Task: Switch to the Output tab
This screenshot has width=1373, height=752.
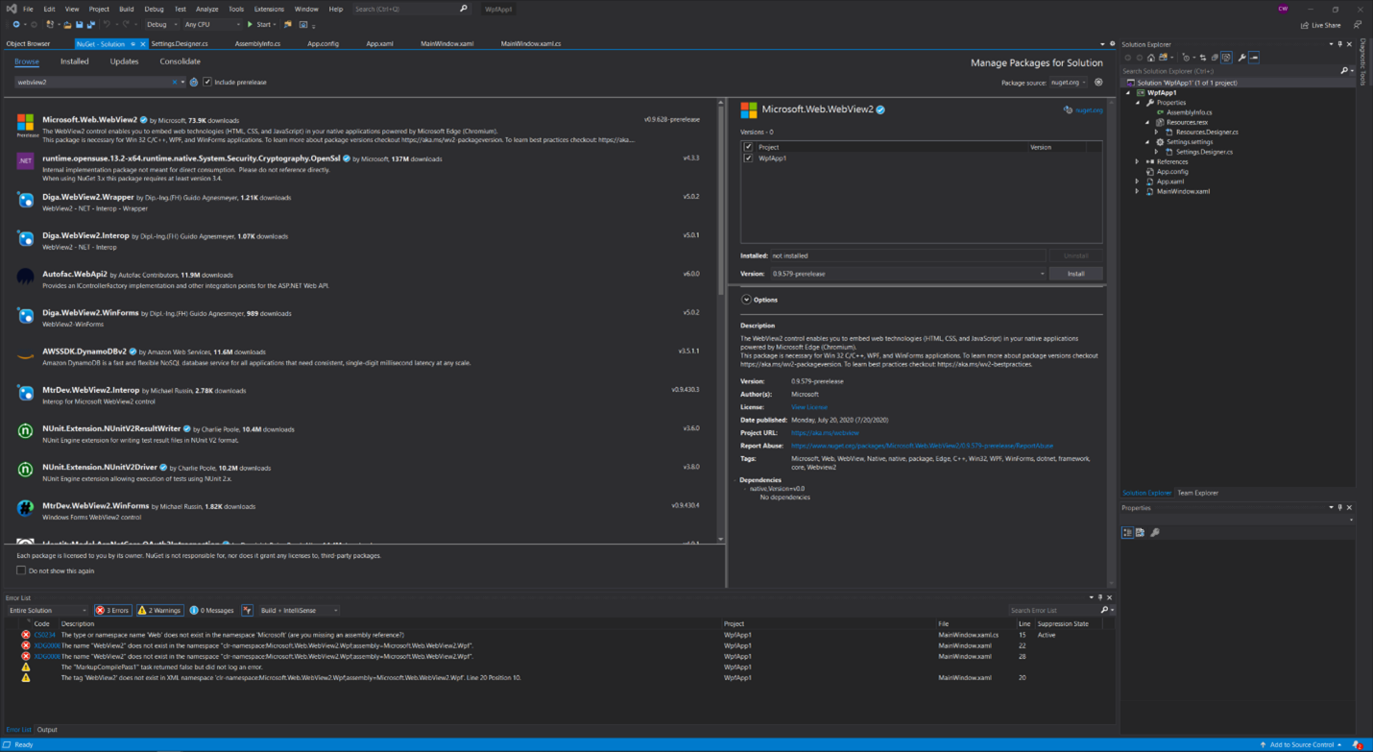Action: pos(47,730)
